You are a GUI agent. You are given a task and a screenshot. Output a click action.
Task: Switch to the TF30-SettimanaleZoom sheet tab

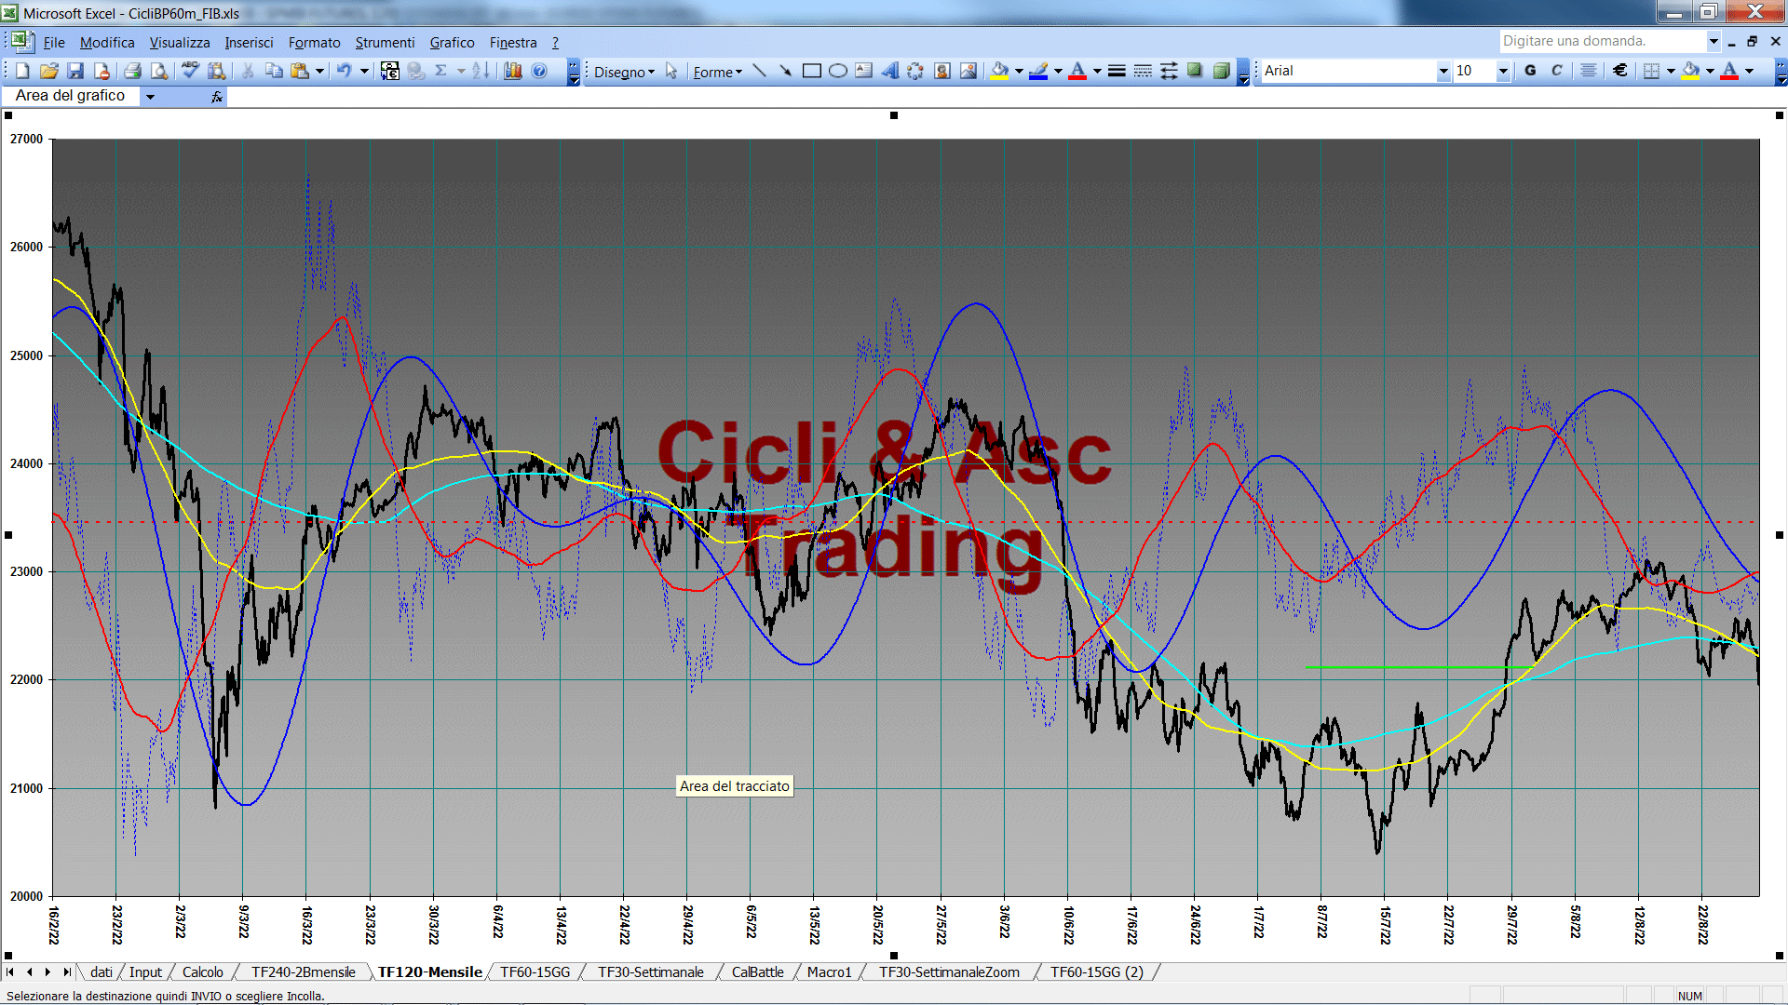[950, 971]
